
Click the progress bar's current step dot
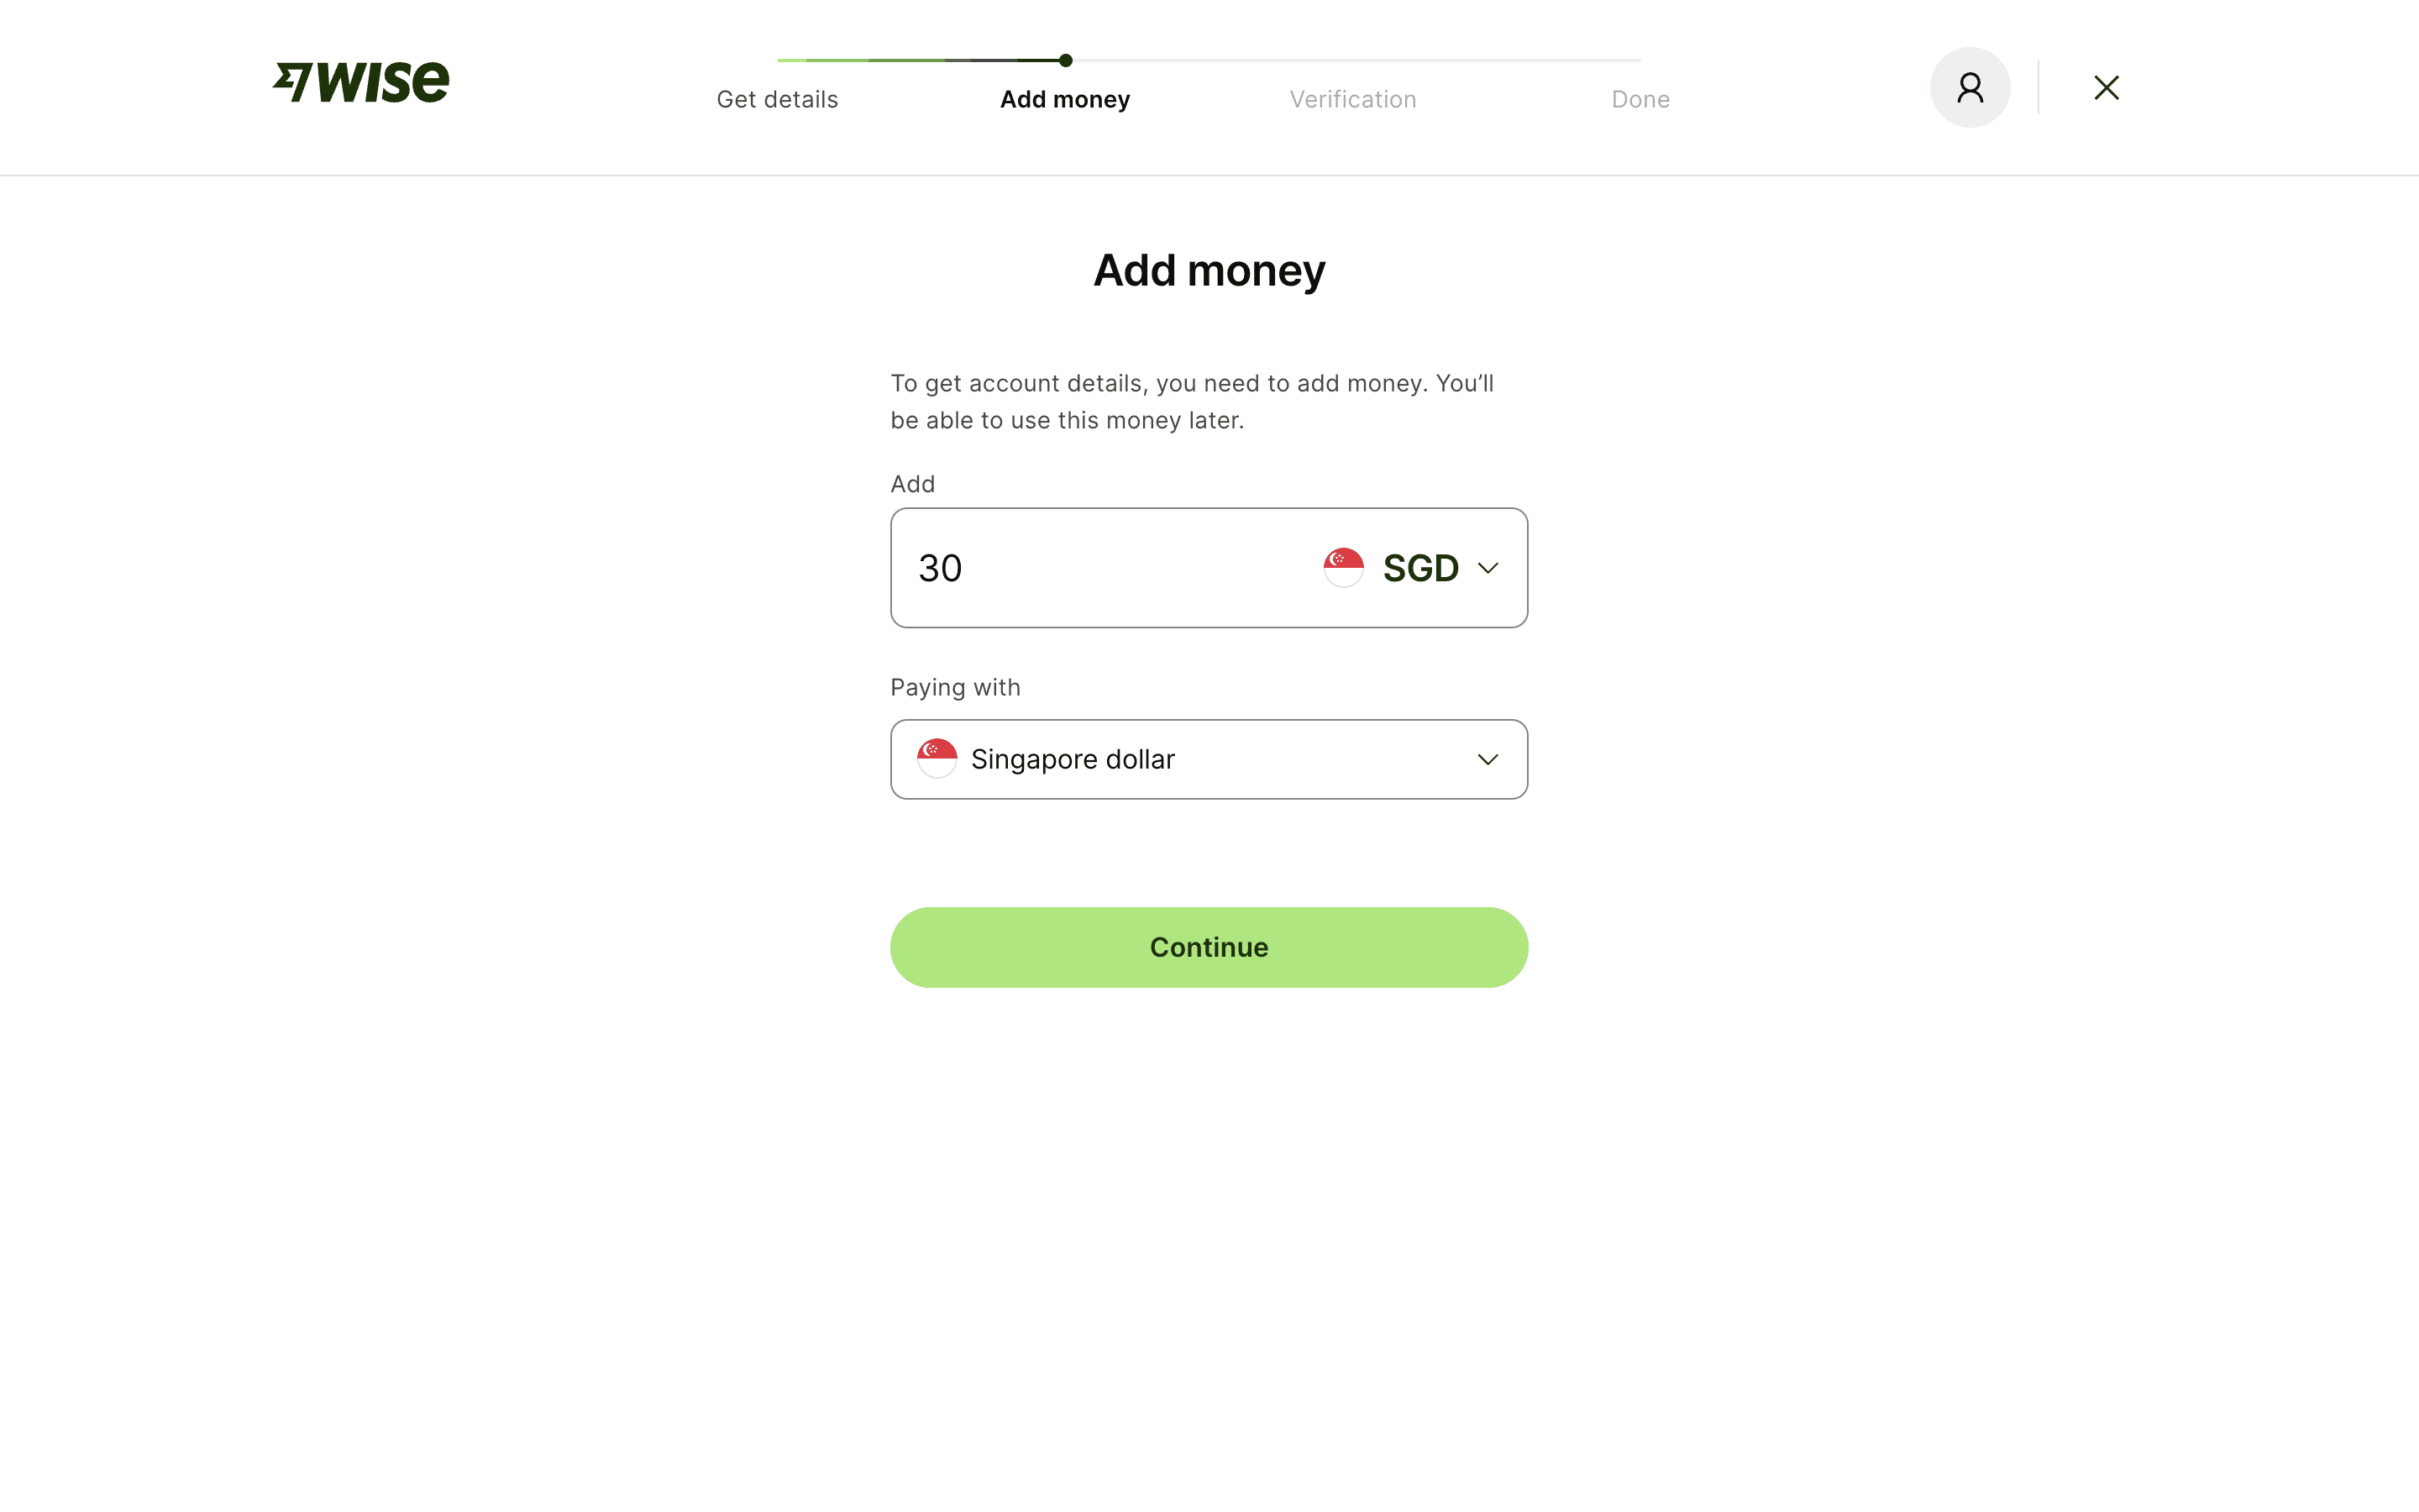tap(1066, 61)
